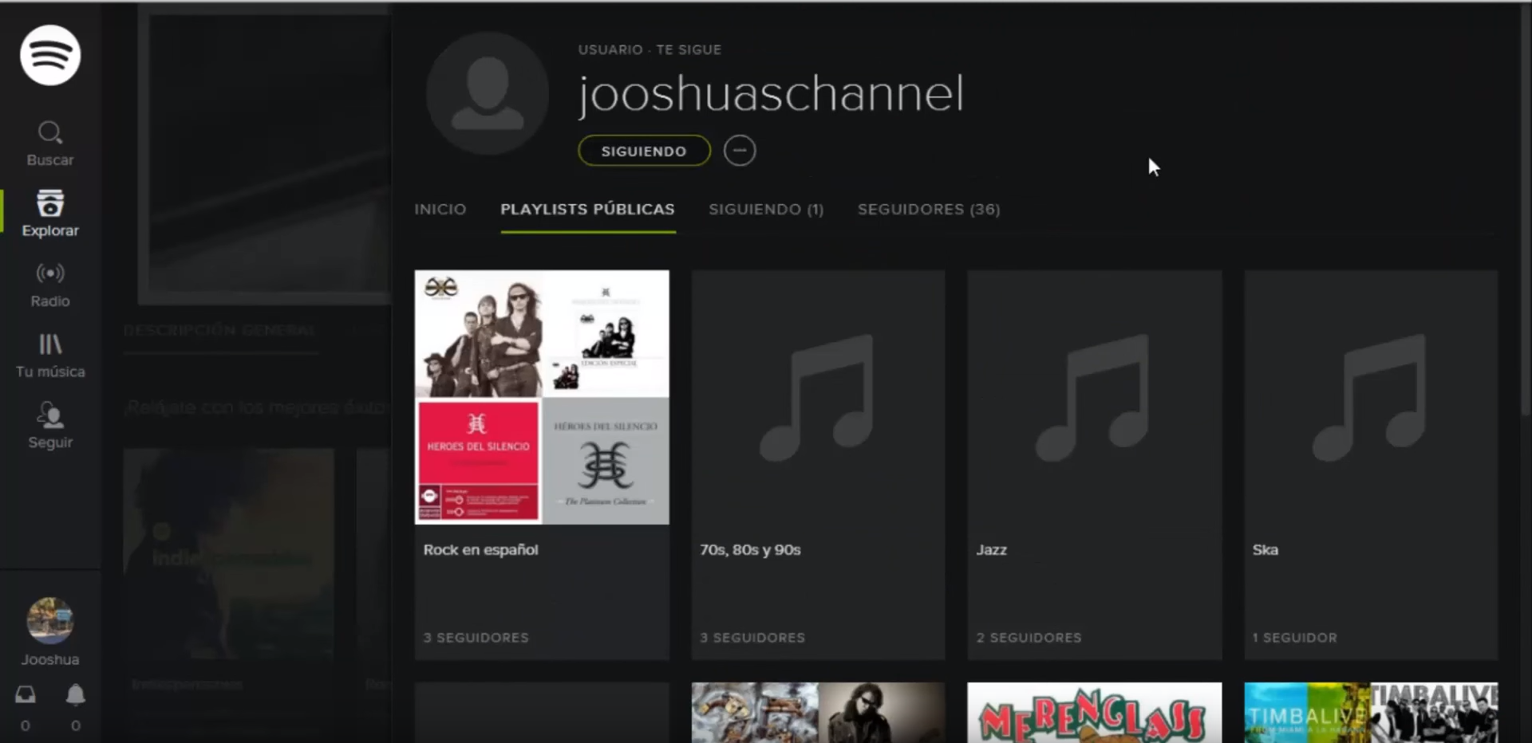
Task: View the Seguidores (36) tab
Action: pyautogui.click(x=929, y=209)
